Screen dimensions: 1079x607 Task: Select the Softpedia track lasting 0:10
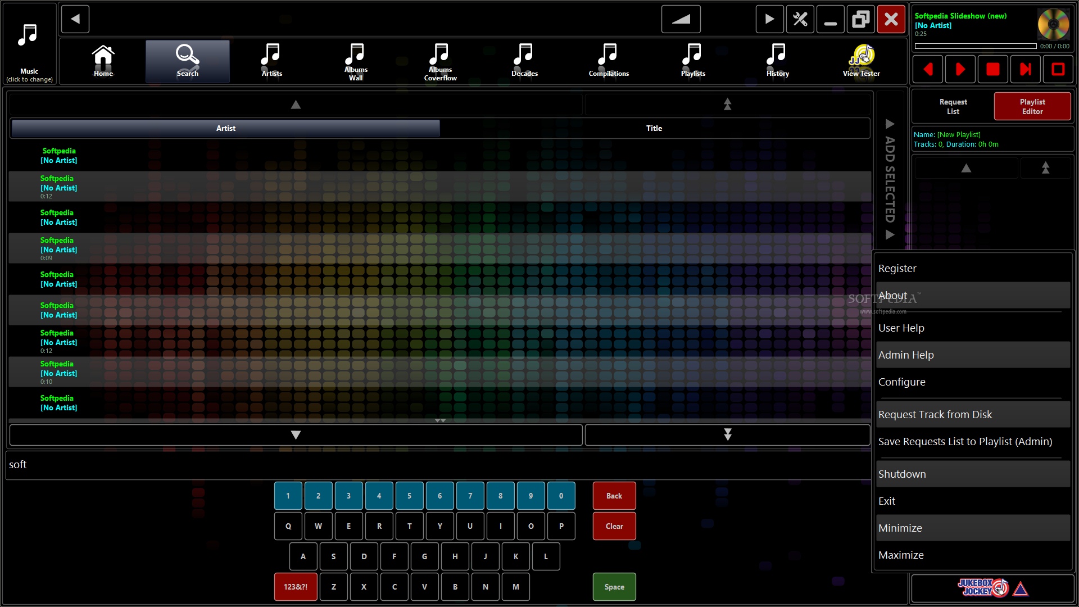point(439,372)
